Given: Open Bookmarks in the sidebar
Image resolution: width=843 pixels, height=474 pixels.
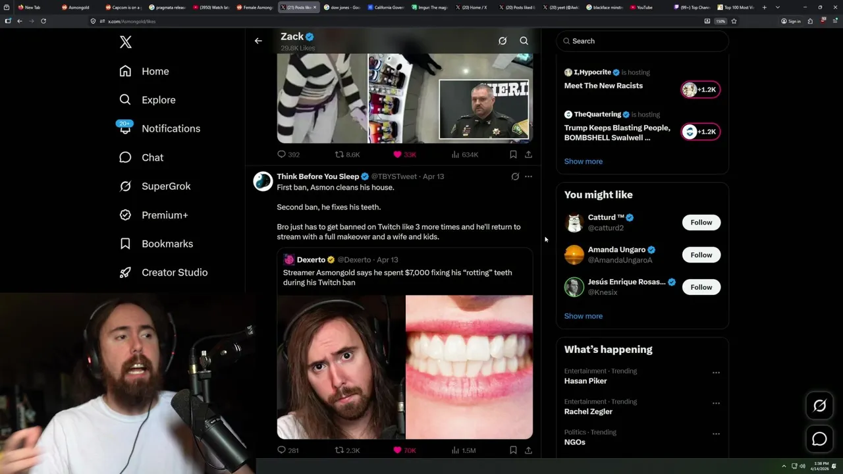Looking at the screenshot, I should [156, 244].
